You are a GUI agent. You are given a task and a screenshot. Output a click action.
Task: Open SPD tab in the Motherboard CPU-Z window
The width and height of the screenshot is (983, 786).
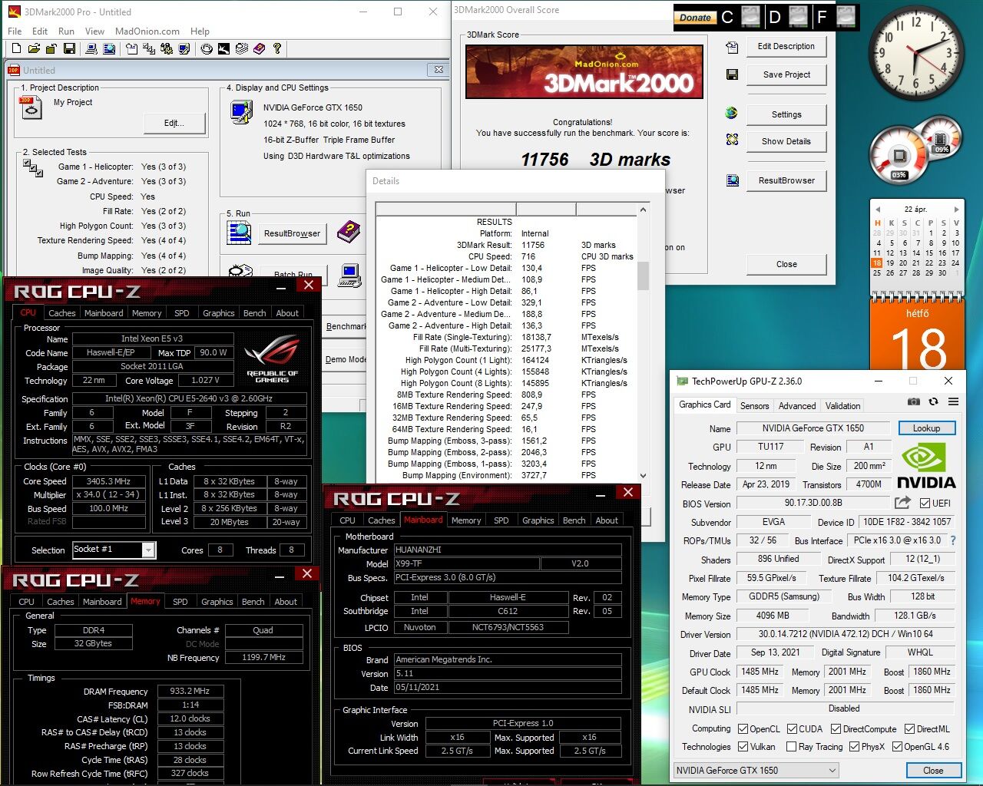(x=501, y=520)
